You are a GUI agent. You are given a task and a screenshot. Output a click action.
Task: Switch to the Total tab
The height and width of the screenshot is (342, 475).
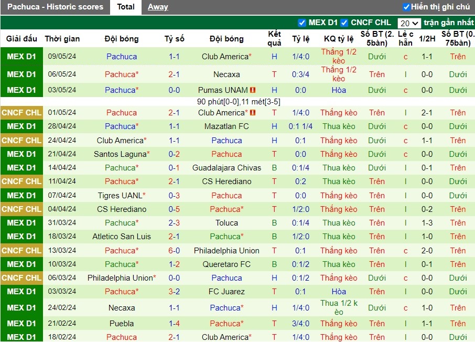[x=126, y=7]
